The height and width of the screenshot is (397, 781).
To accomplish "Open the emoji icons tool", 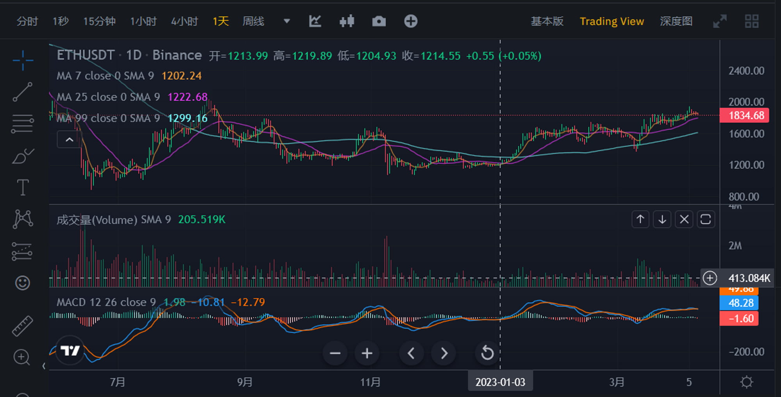I will click(x=23, y=283).
